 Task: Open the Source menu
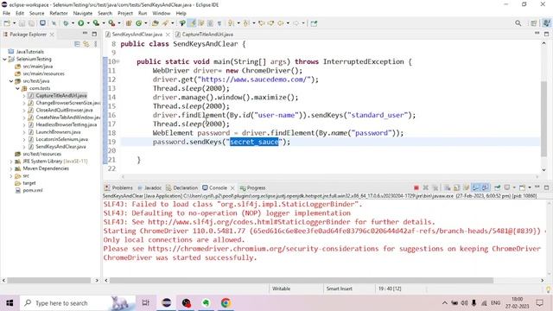pyautogui.click(x=36, y=14)
